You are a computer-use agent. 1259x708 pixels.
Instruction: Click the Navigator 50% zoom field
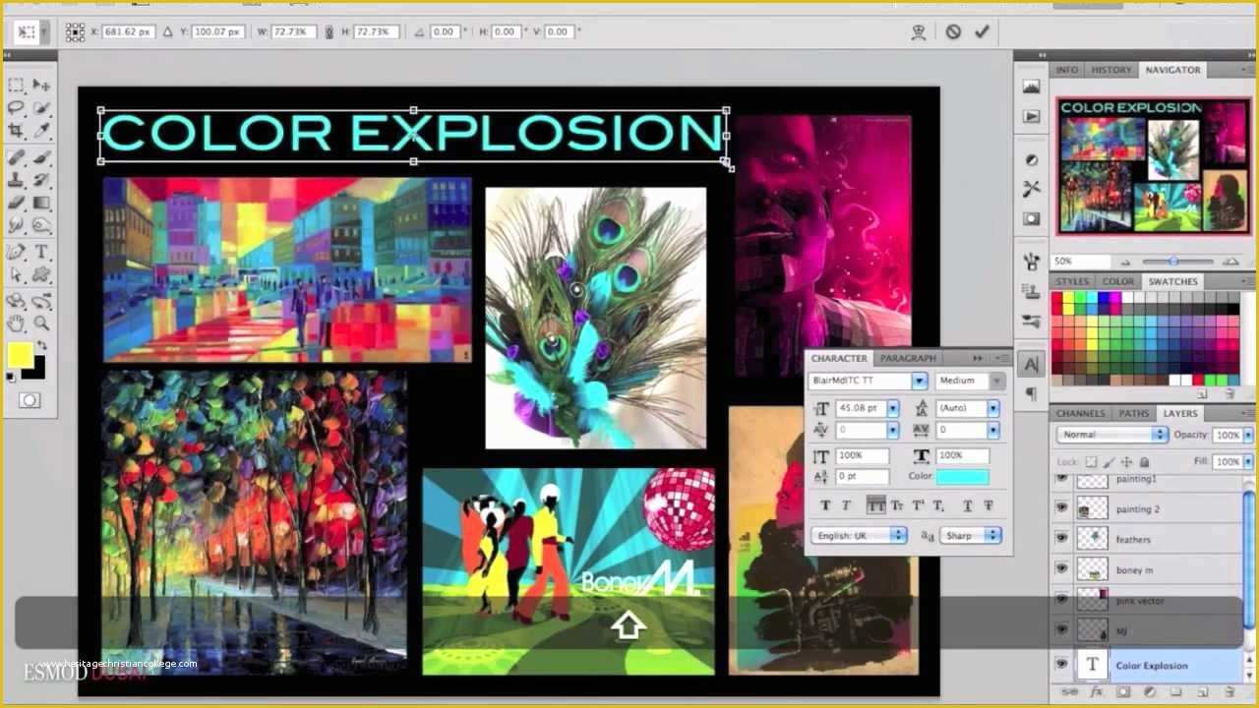pos(1081,261)
